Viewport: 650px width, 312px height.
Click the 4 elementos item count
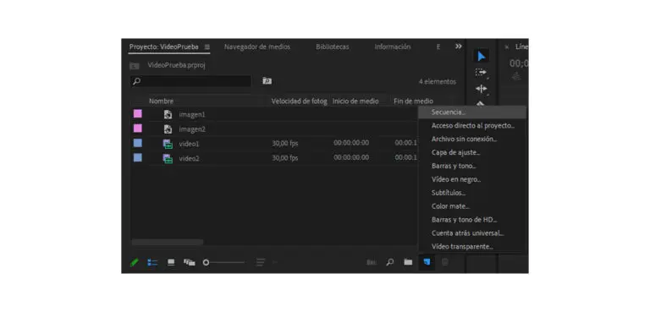[437, 82]
